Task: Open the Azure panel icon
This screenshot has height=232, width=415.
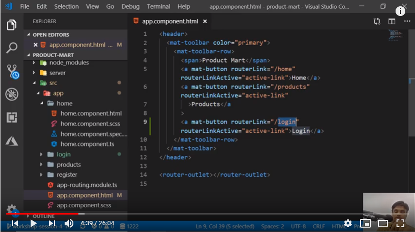Action: [12, 141]
